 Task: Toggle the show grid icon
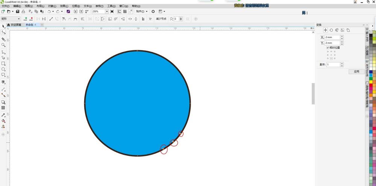pyautogui.click(x=125, y=12)
